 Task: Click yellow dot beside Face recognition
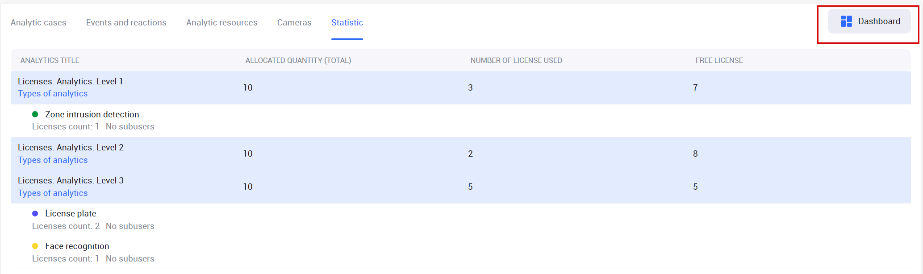tap(35, 246)
